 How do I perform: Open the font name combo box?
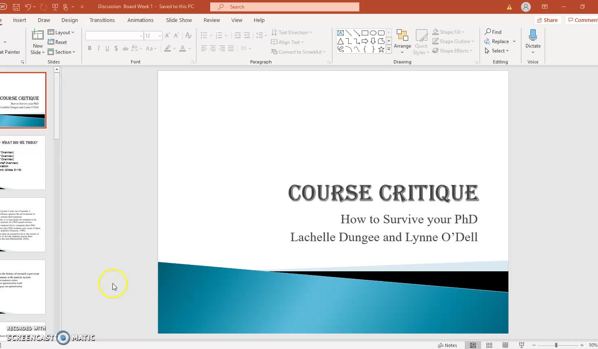click(114, 36)
